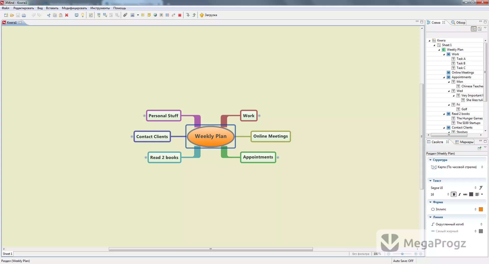Toggle bold text formatting

tap(454, 194)
